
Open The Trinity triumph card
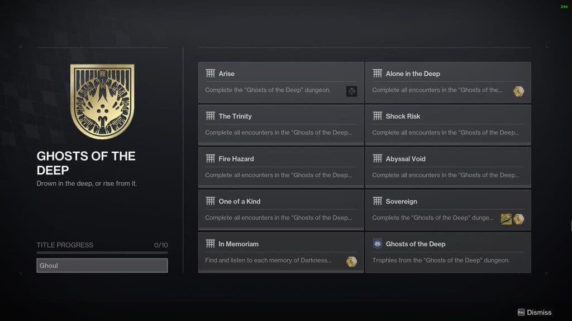281,125
